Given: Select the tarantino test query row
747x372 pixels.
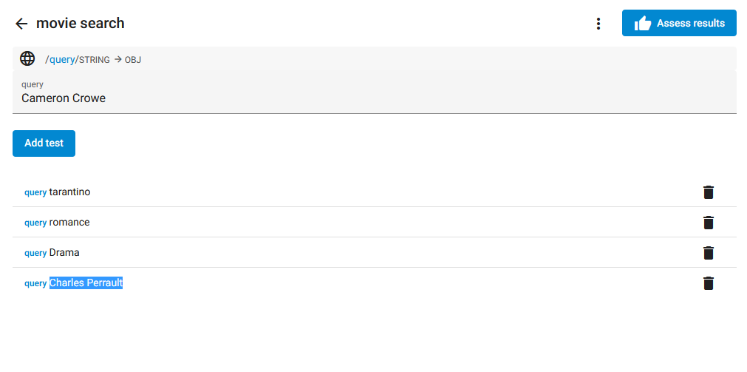Looking at the screenshot, I should pyautogui.click(x=375, y=192).
